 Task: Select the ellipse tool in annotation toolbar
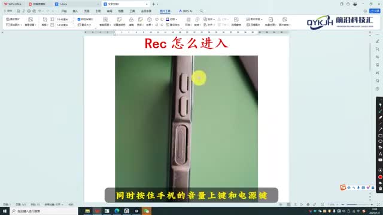pyautogui.click(x=381, y=142)
